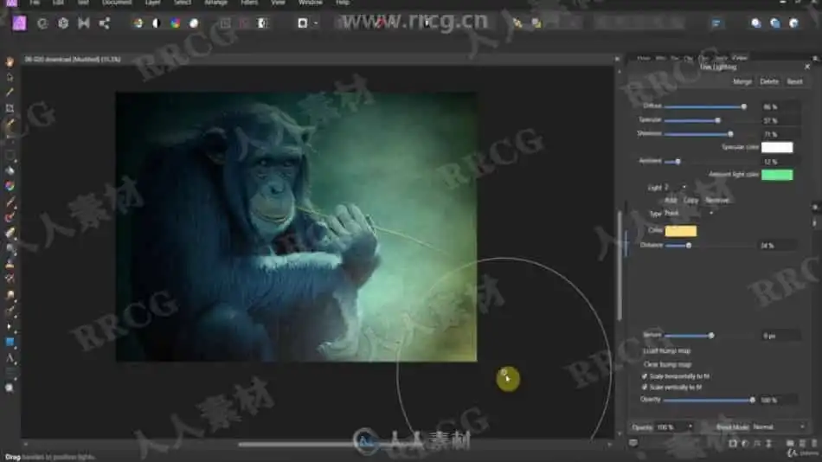Click Load bump map
This screenshot has width=822, height=462.
[x=667, y=351]
